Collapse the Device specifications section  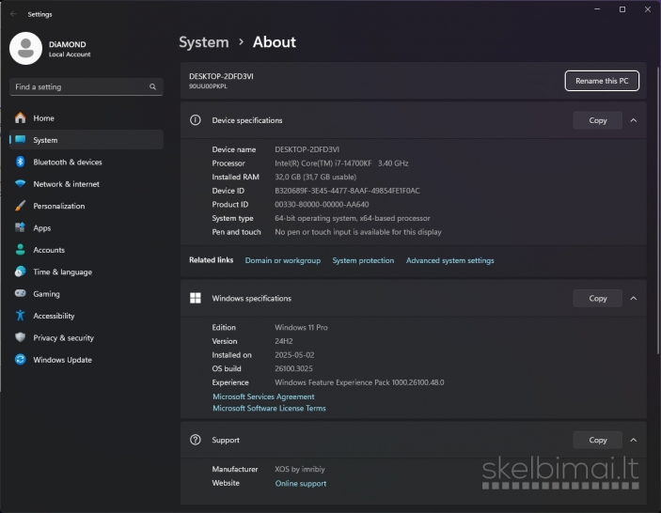pos(633,120)
